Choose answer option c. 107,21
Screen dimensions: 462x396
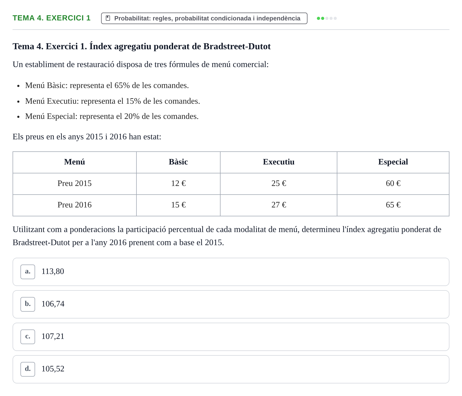click(x=231, y=337)
